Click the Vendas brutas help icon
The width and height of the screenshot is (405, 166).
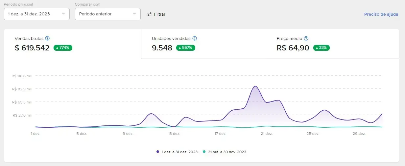(47, 38)
